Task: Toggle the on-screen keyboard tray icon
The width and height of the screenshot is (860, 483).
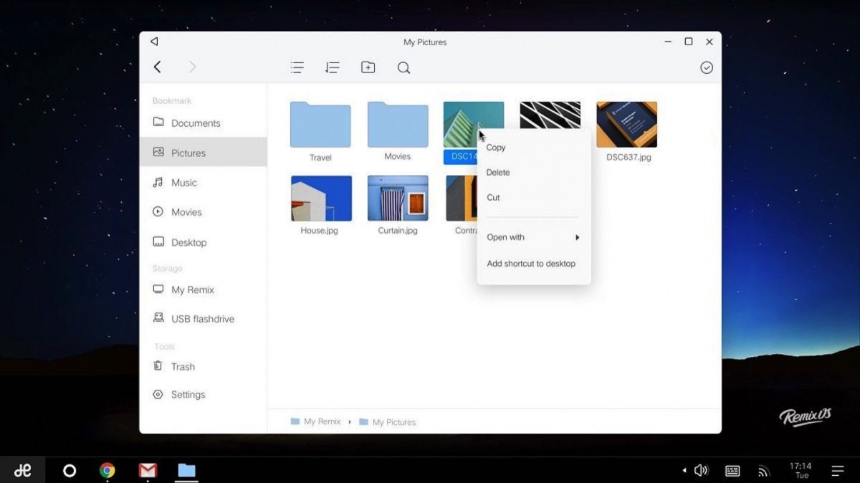Action: pyautogui.click(x=732, y=471)
